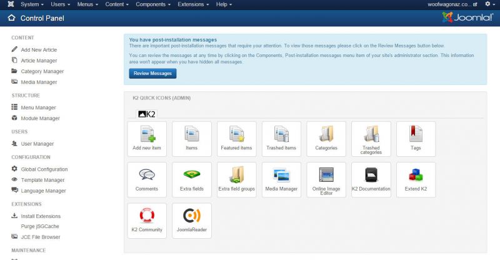Viewport: 500px width, 260px height.
Task: Open Add New Article link
Action: [x=39, y=50]
